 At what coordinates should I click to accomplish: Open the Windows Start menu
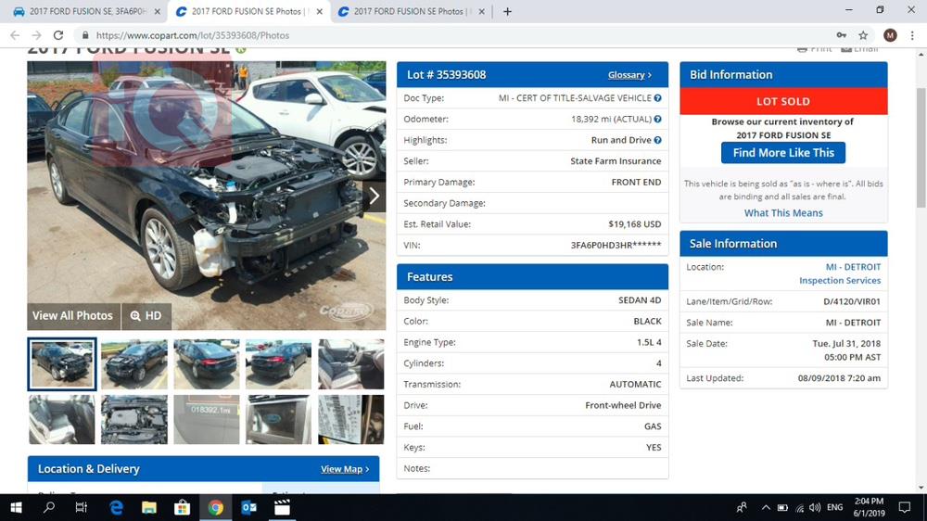pyautogui.click(x=16, y=507)
